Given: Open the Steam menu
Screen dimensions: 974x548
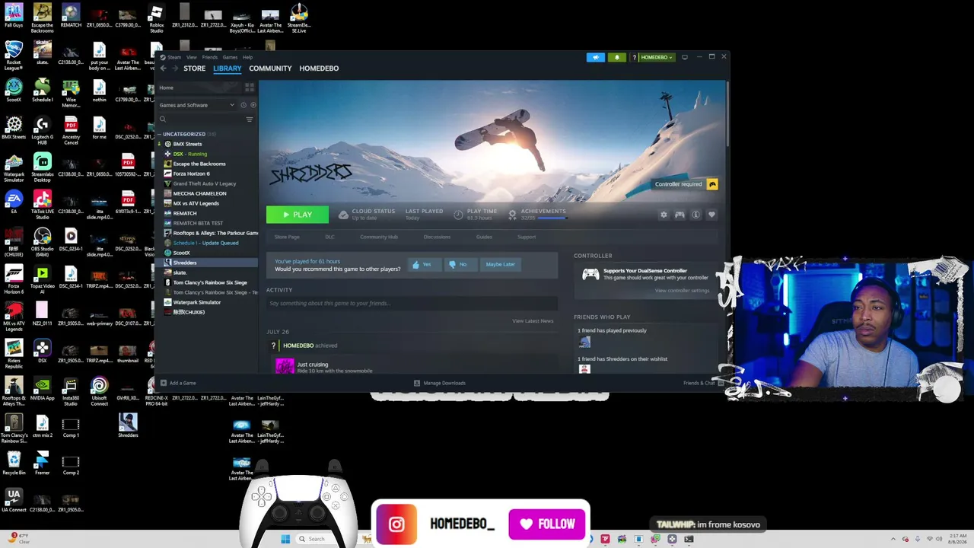Looking at the screenshot, I should click(x=174, y=57).
